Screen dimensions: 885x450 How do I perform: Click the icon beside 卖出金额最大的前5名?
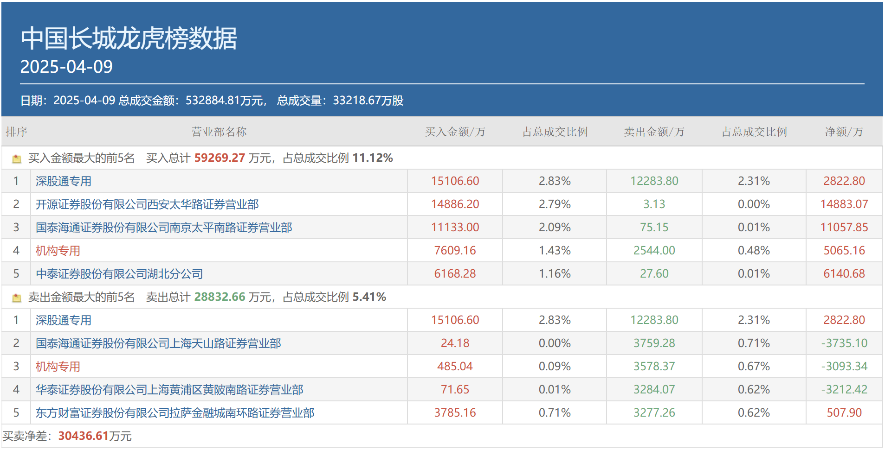coord(17,298)
